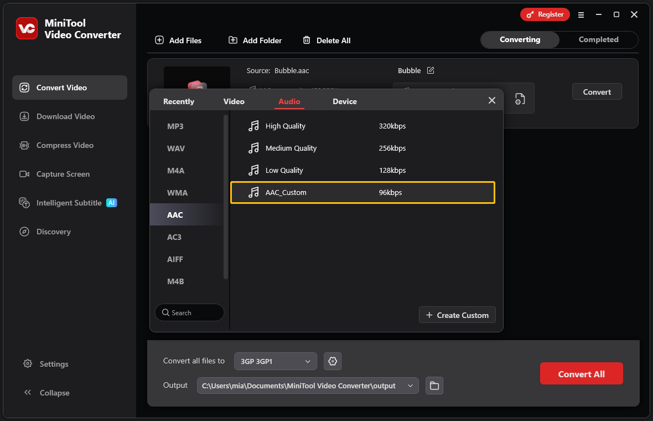
Task: Click the MiniTool Video Converter logo icon
Action: pos(27,28)
